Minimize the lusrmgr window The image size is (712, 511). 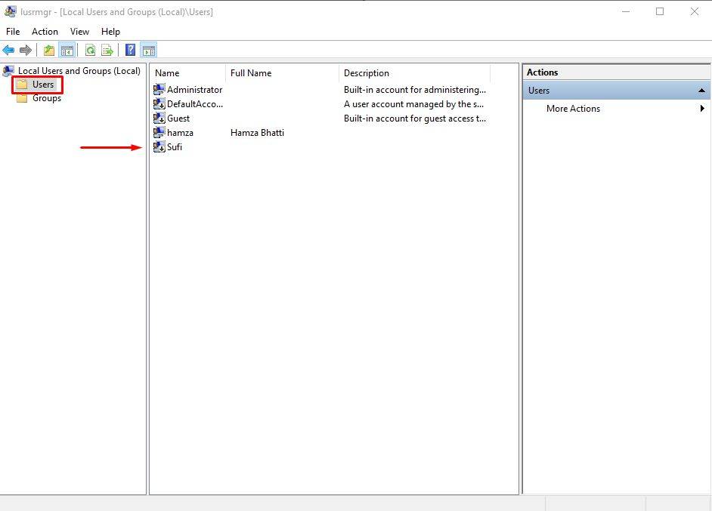(626, 11)
